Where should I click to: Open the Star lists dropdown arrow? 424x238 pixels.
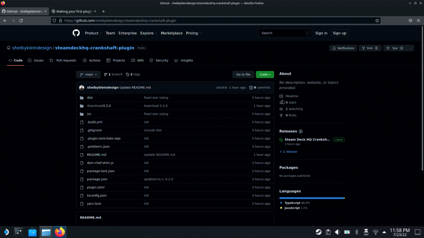coord(410,48)
